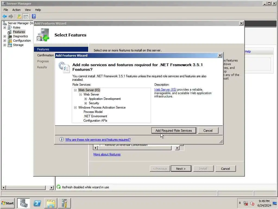Expand the Storage tree node
This screenshot has height=209, width=278.
[x=5, y=45]
